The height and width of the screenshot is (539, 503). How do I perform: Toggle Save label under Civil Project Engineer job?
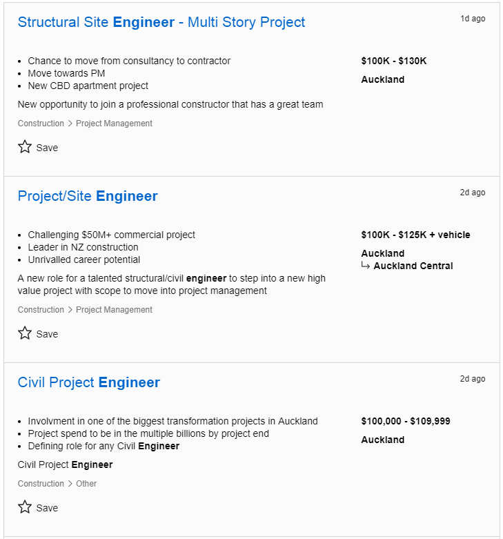pos(47,508)
